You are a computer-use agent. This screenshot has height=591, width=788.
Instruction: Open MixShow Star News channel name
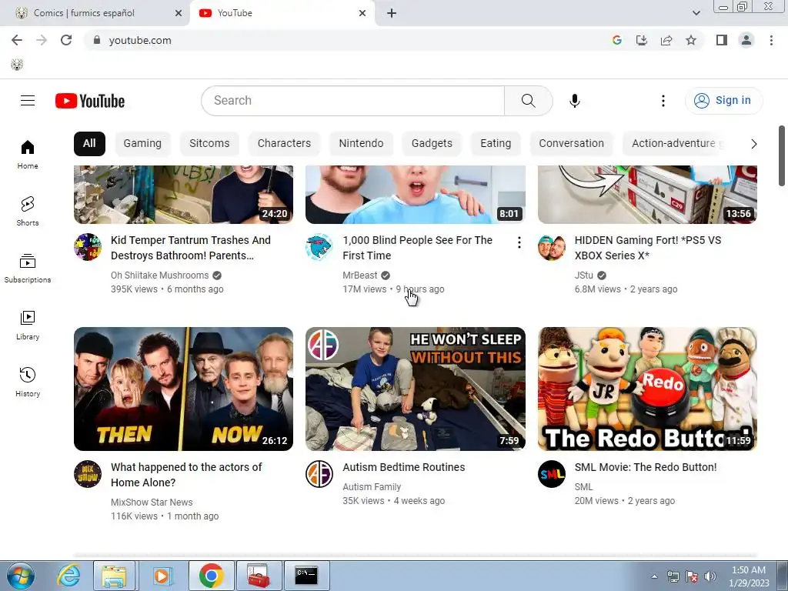click(152, 502)
